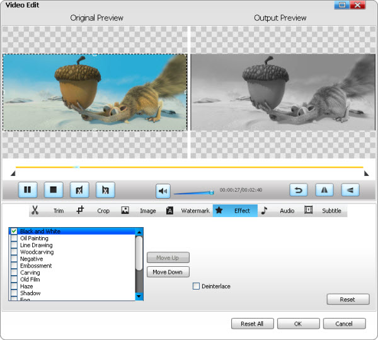Screen dimensions: 378x340
Task: Click the left trim start triangle marker
Action: 13,173
